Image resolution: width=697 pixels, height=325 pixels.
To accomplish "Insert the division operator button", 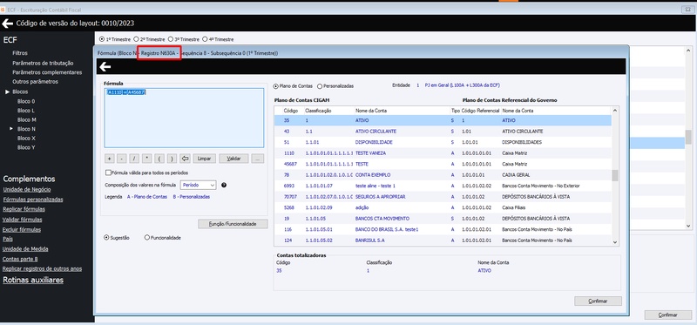I will [x=135, y=159].
